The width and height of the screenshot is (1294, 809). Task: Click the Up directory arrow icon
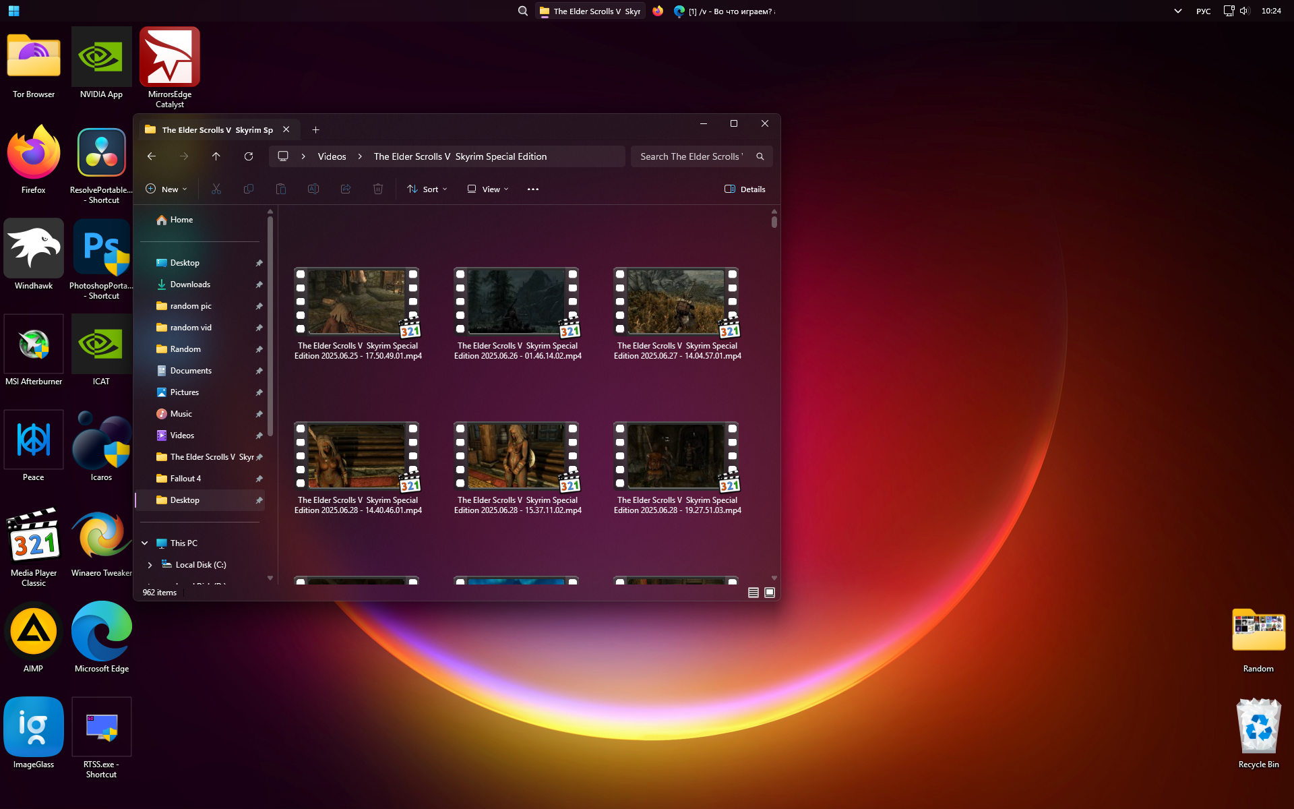(216, 156)
